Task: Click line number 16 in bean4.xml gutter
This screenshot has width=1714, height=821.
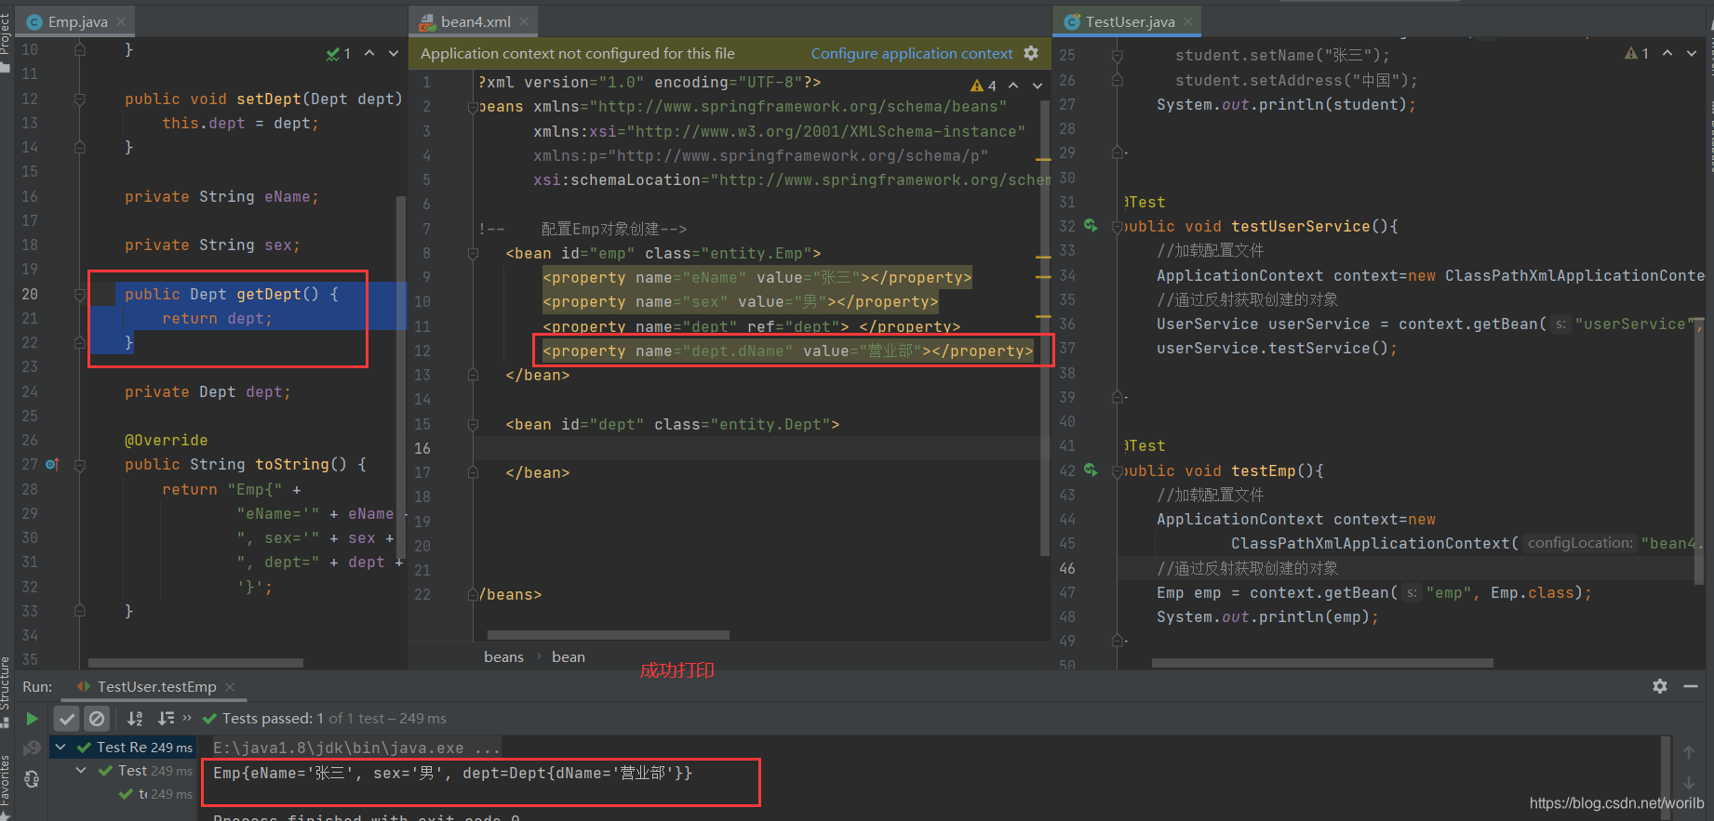Action: click(422, 448)
